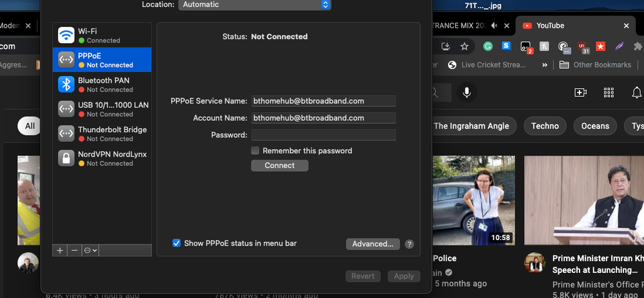Switch to the TRANCE MIX Chrome tab
The width and height of the screenshot is (644, 298).
point(459,25)
